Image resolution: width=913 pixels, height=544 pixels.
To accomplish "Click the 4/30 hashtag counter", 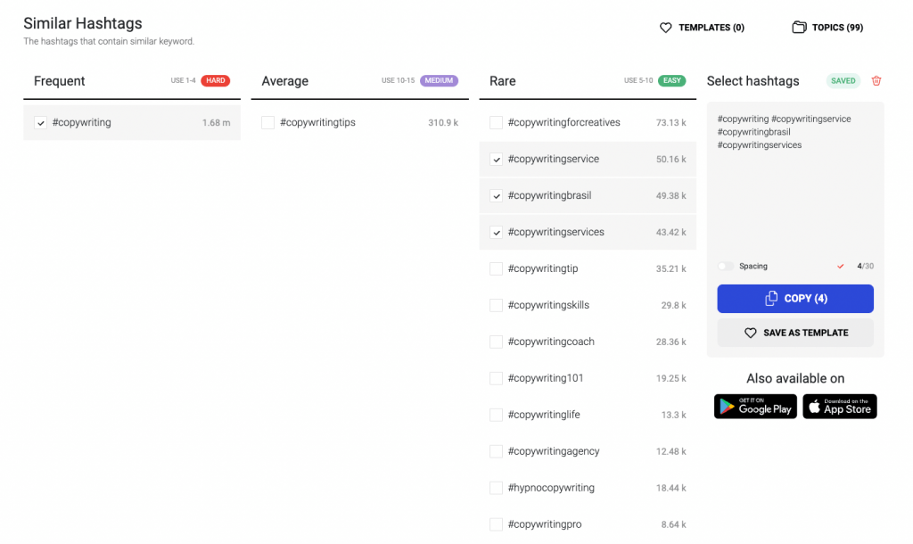I will 865,266.
